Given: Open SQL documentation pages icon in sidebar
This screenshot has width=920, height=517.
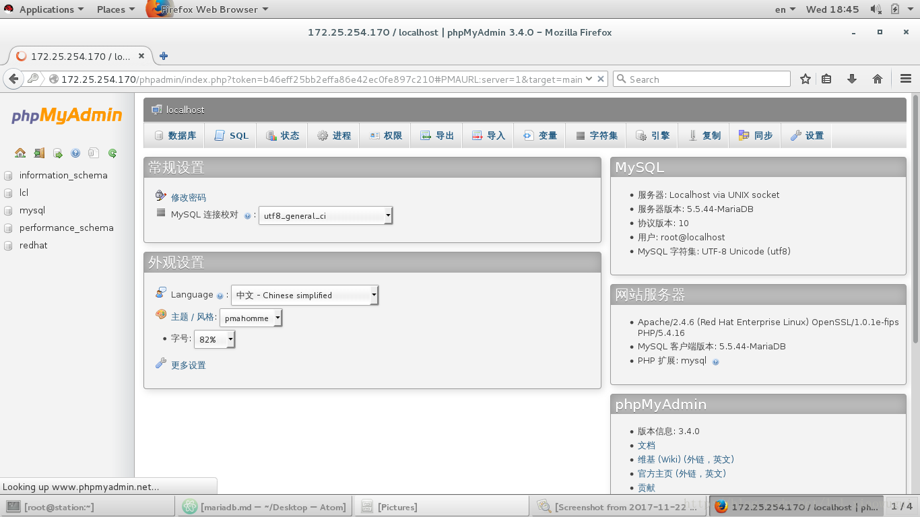Looking at the screenshot, I should (94, 153).
